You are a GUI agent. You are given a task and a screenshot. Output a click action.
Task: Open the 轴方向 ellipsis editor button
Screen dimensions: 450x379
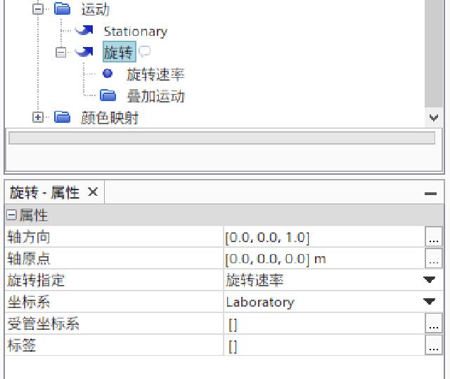433,237
